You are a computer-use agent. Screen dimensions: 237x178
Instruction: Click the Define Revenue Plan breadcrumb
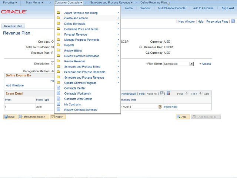[x=153, y=3]
